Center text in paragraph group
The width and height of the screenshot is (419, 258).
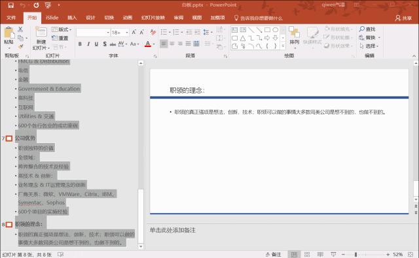(x=172, y=44)
